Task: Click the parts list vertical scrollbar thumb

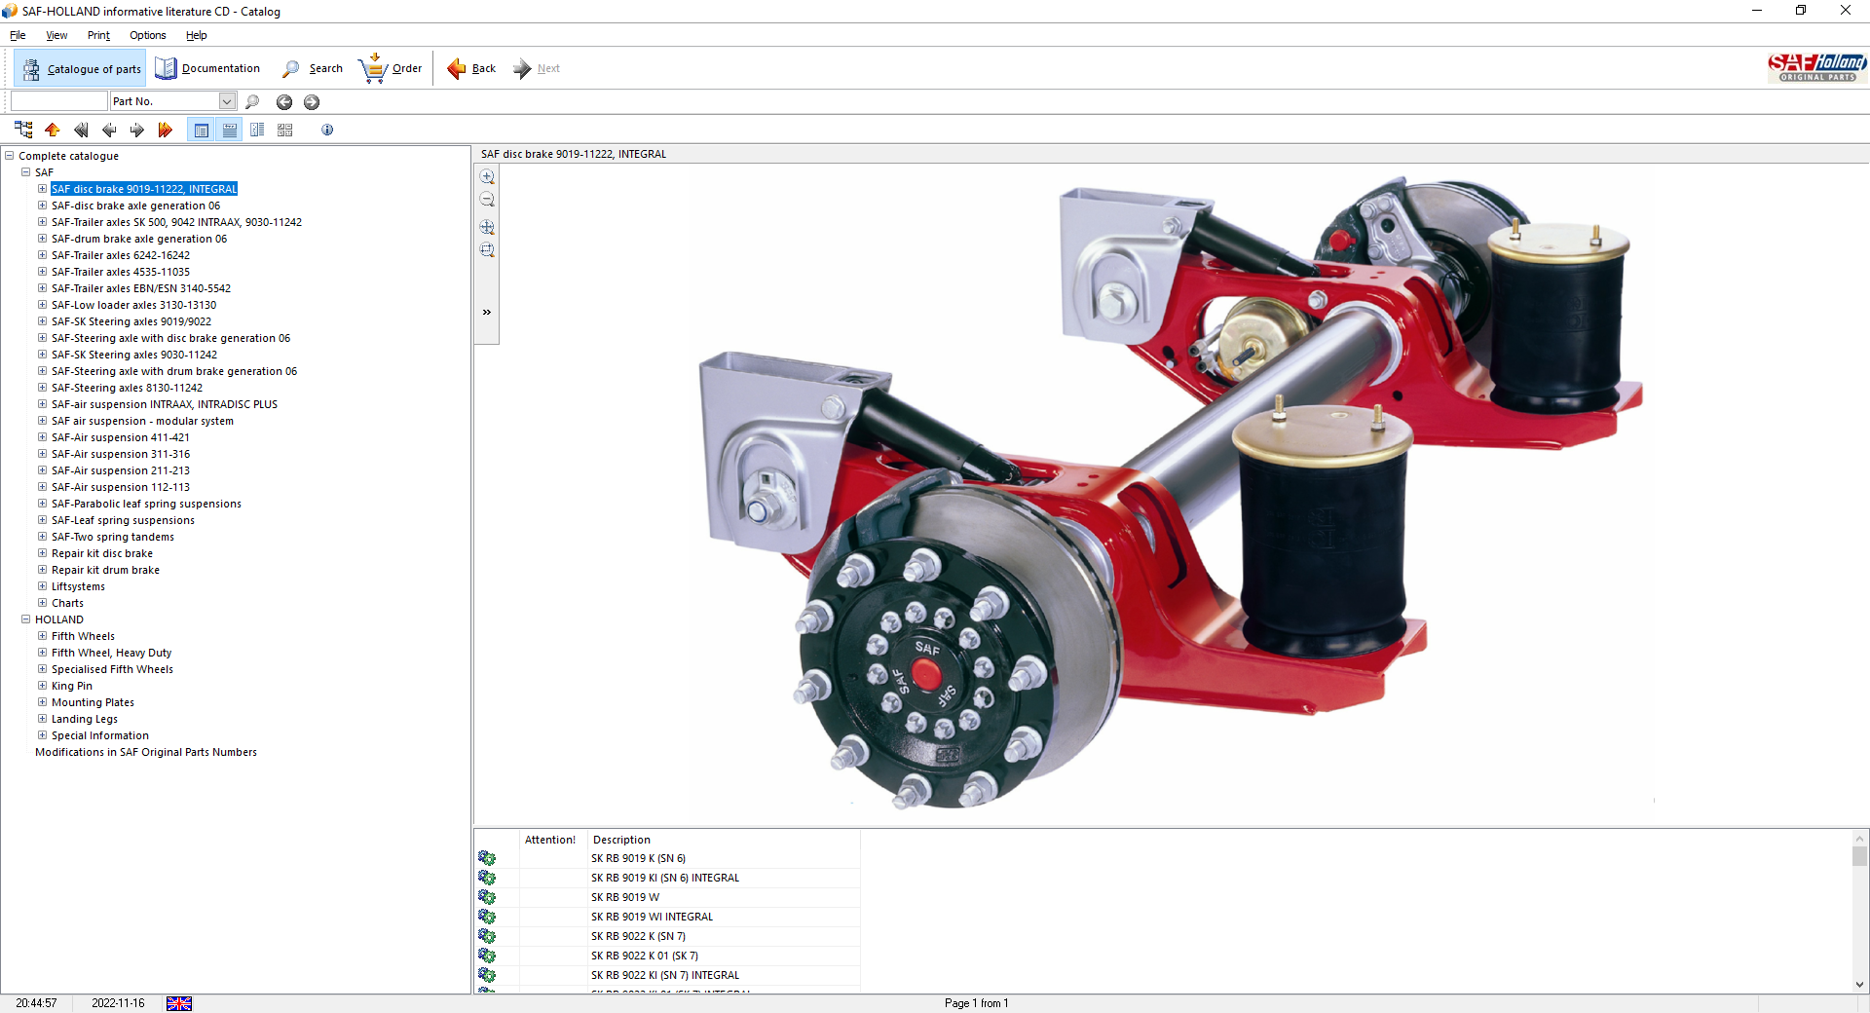Action: (1859, 856)
